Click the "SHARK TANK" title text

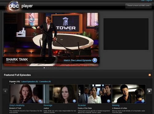pyautogui.click(x=17, y=59)
